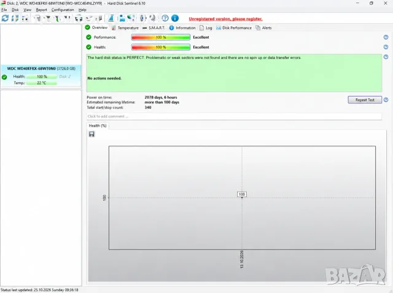Click the 100 axis label left of graph
Image resolution: width=393 pixels, height=293 pixels.
pyautogui.click(x=104, y=198)
